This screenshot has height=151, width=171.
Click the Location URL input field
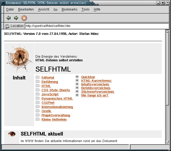point(97,26)
